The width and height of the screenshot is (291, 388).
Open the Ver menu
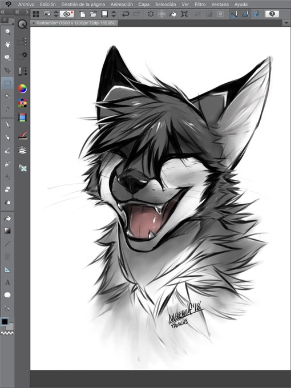[x=185, y=5]
